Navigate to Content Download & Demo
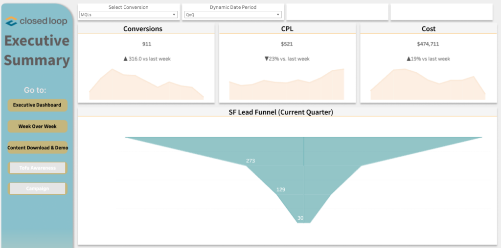The width and height of the screenshot is (501, 248). point(37,147)
